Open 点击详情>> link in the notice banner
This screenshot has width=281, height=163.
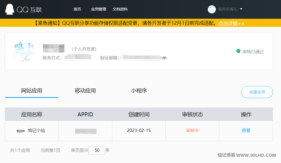[x=231, y=24]
